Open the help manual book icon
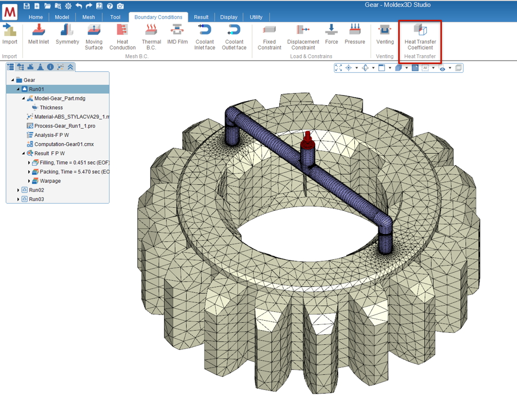Viewport: 517px width, 403px height. [100, 6]
